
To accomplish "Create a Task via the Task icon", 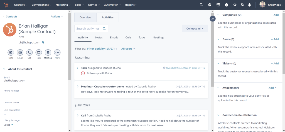I will point(38,53).
